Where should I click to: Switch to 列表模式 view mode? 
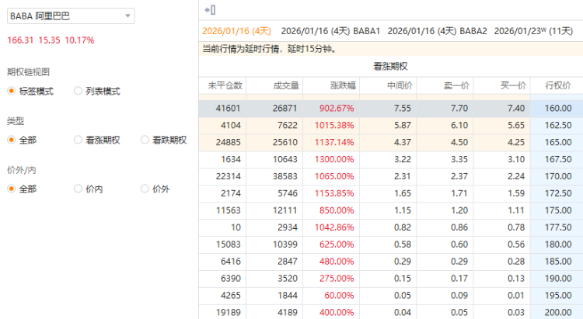(78, 91)
